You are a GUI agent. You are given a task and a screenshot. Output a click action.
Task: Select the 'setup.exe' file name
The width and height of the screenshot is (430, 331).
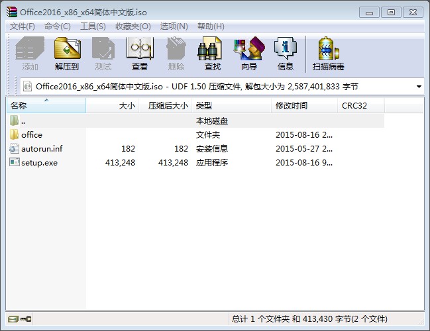coord(40,163)
